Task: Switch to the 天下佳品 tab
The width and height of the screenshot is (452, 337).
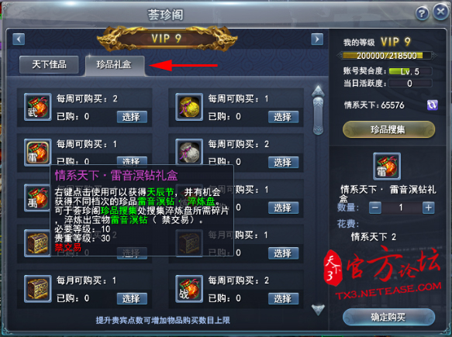Action: point(49,64)
